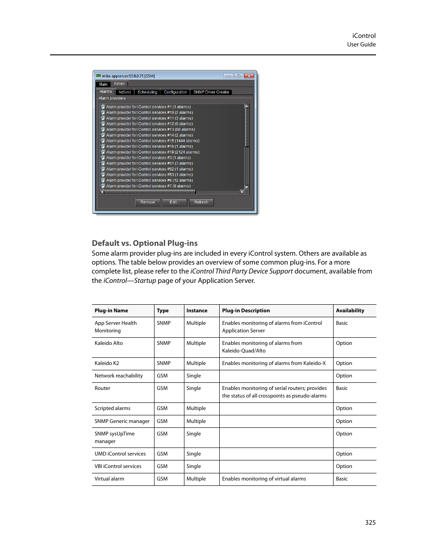Open the Actions sub-tab
This screenshot has height=551, width=426.
125,92
